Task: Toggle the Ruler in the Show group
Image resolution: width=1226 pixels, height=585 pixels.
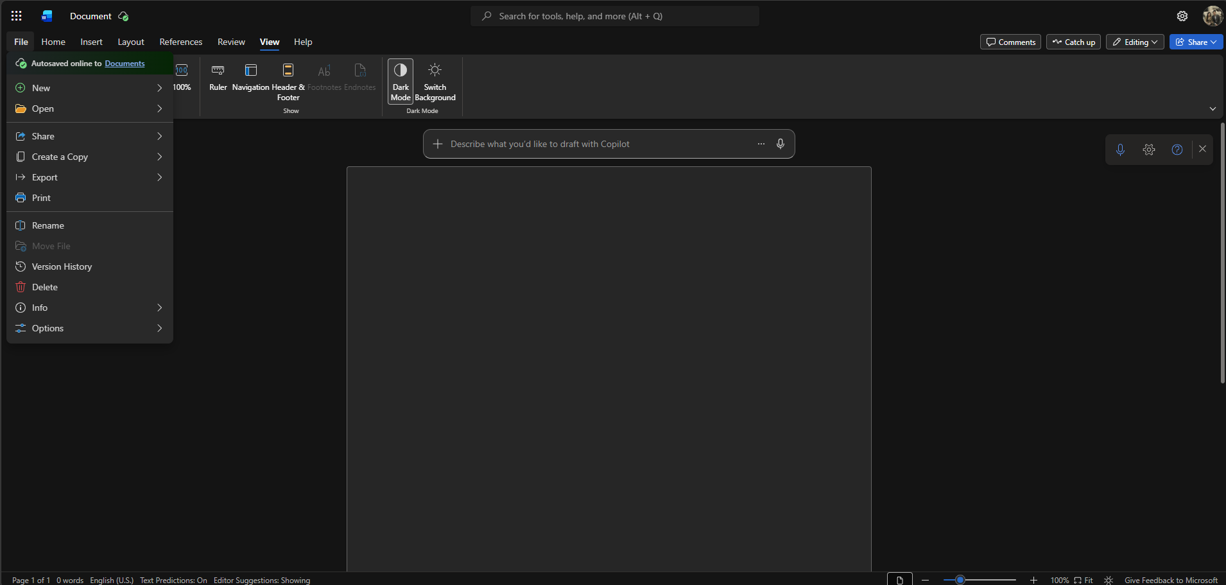Action: [x=218, y=77]
